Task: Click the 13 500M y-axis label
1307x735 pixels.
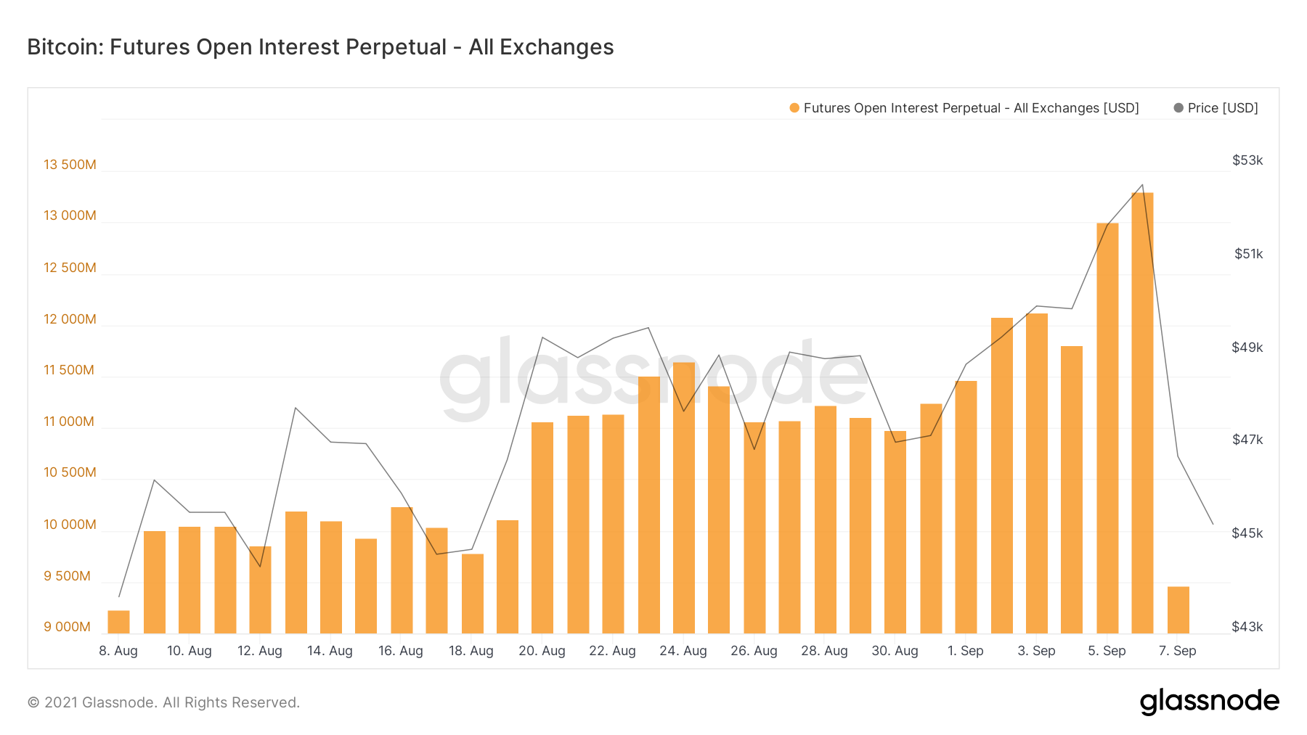Action: point(70,165)
